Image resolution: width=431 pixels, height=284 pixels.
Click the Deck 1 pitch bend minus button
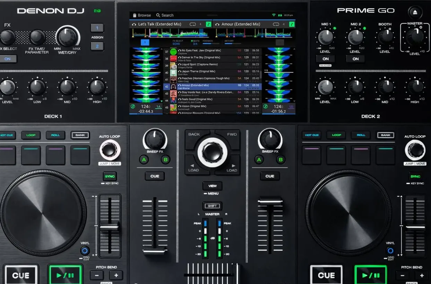coord(97,275)
